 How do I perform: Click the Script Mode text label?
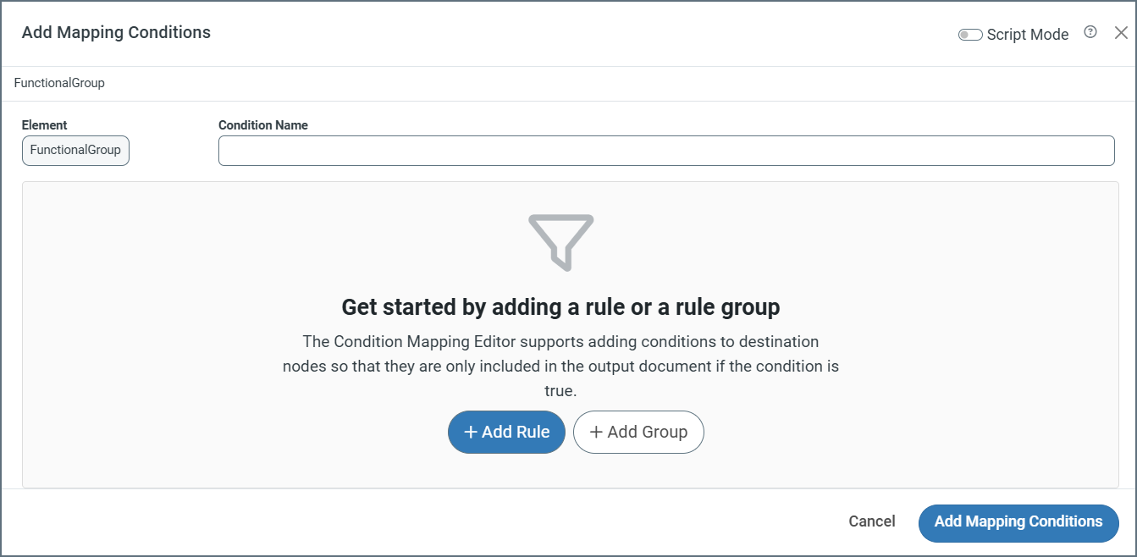pyautogui.click(x=1027, y=35)
